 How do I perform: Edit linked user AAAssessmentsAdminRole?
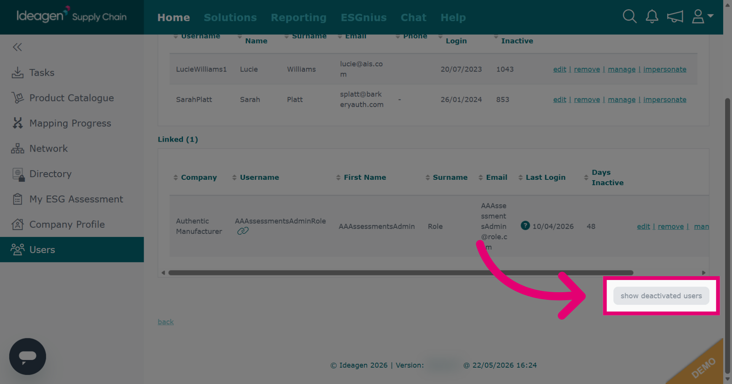(643, 226)
